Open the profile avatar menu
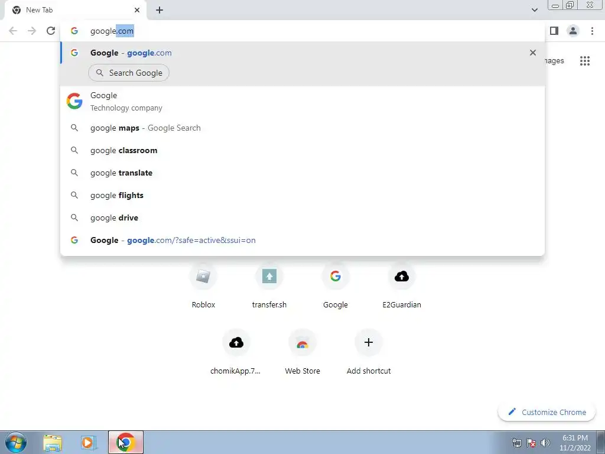 [x=573, y=31]
